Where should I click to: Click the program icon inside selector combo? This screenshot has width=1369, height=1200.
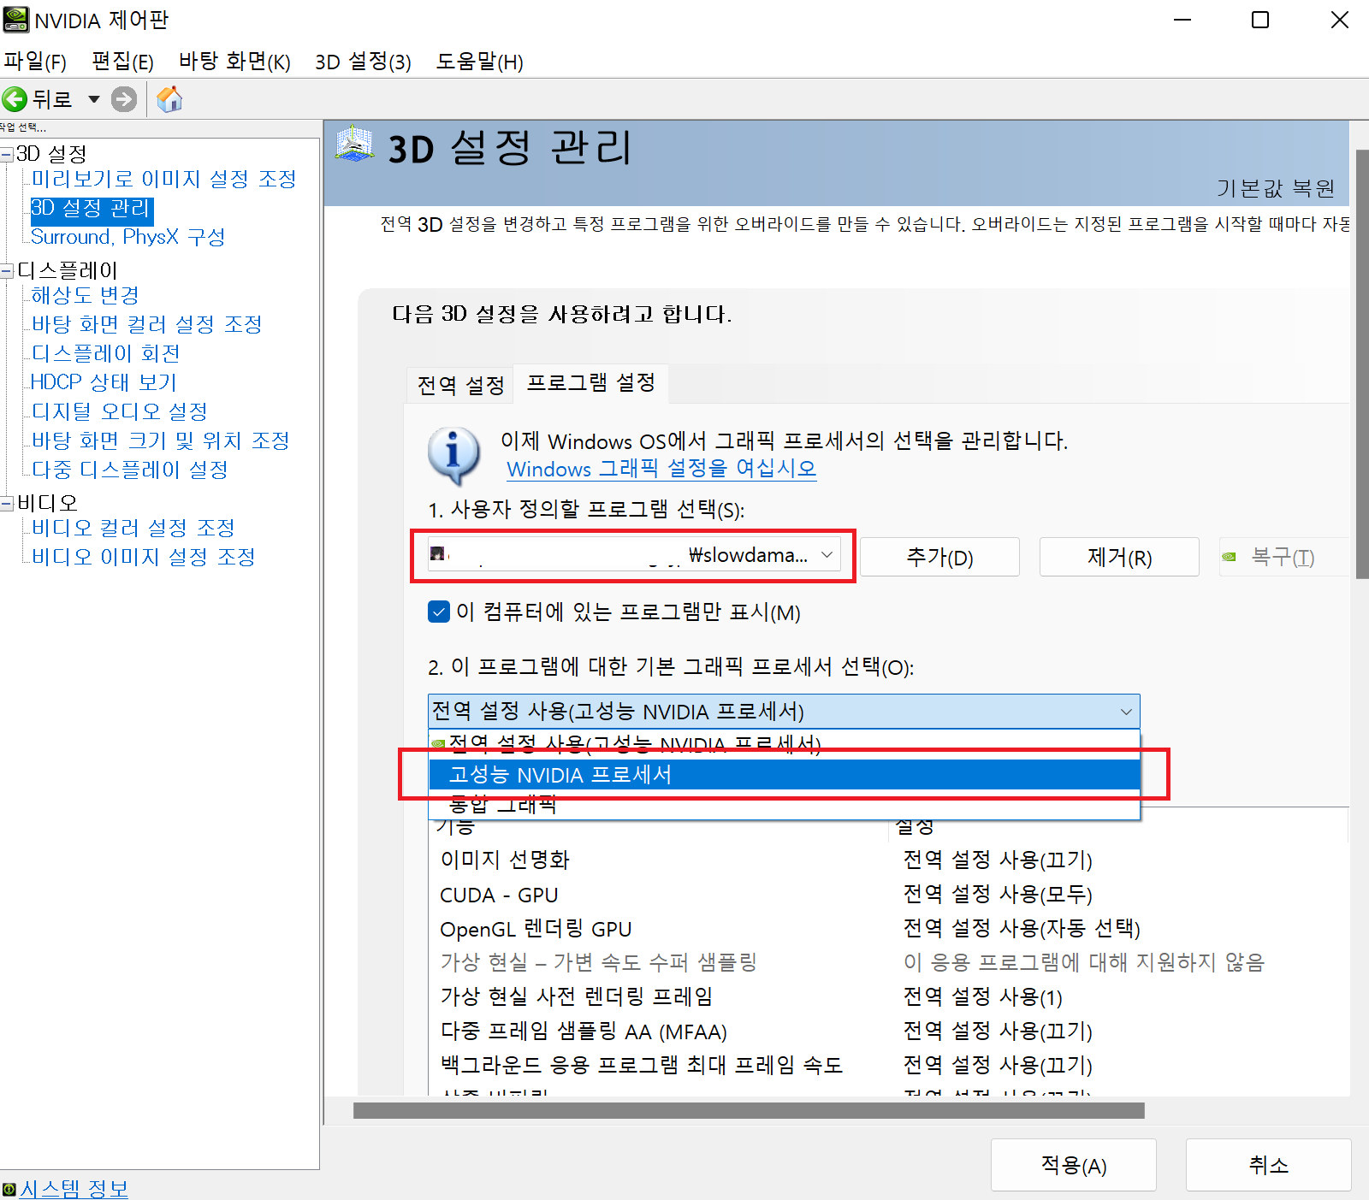click(x=438, y=554)
